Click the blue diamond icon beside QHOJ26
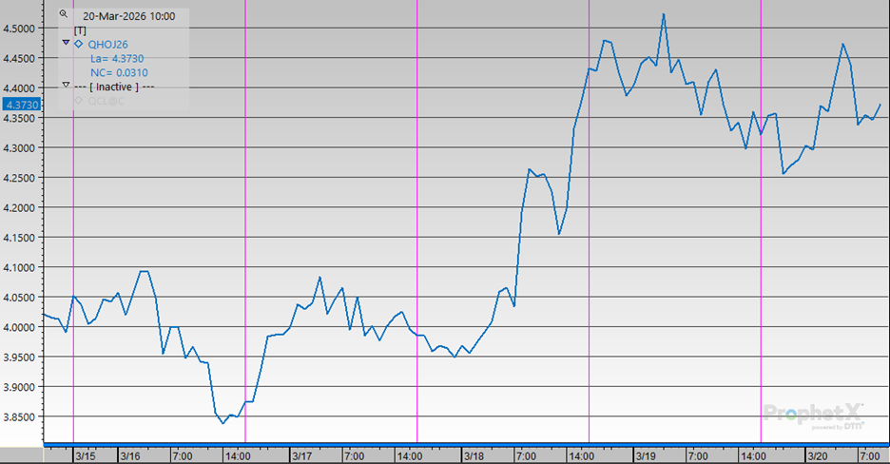 tap(79, 44)
